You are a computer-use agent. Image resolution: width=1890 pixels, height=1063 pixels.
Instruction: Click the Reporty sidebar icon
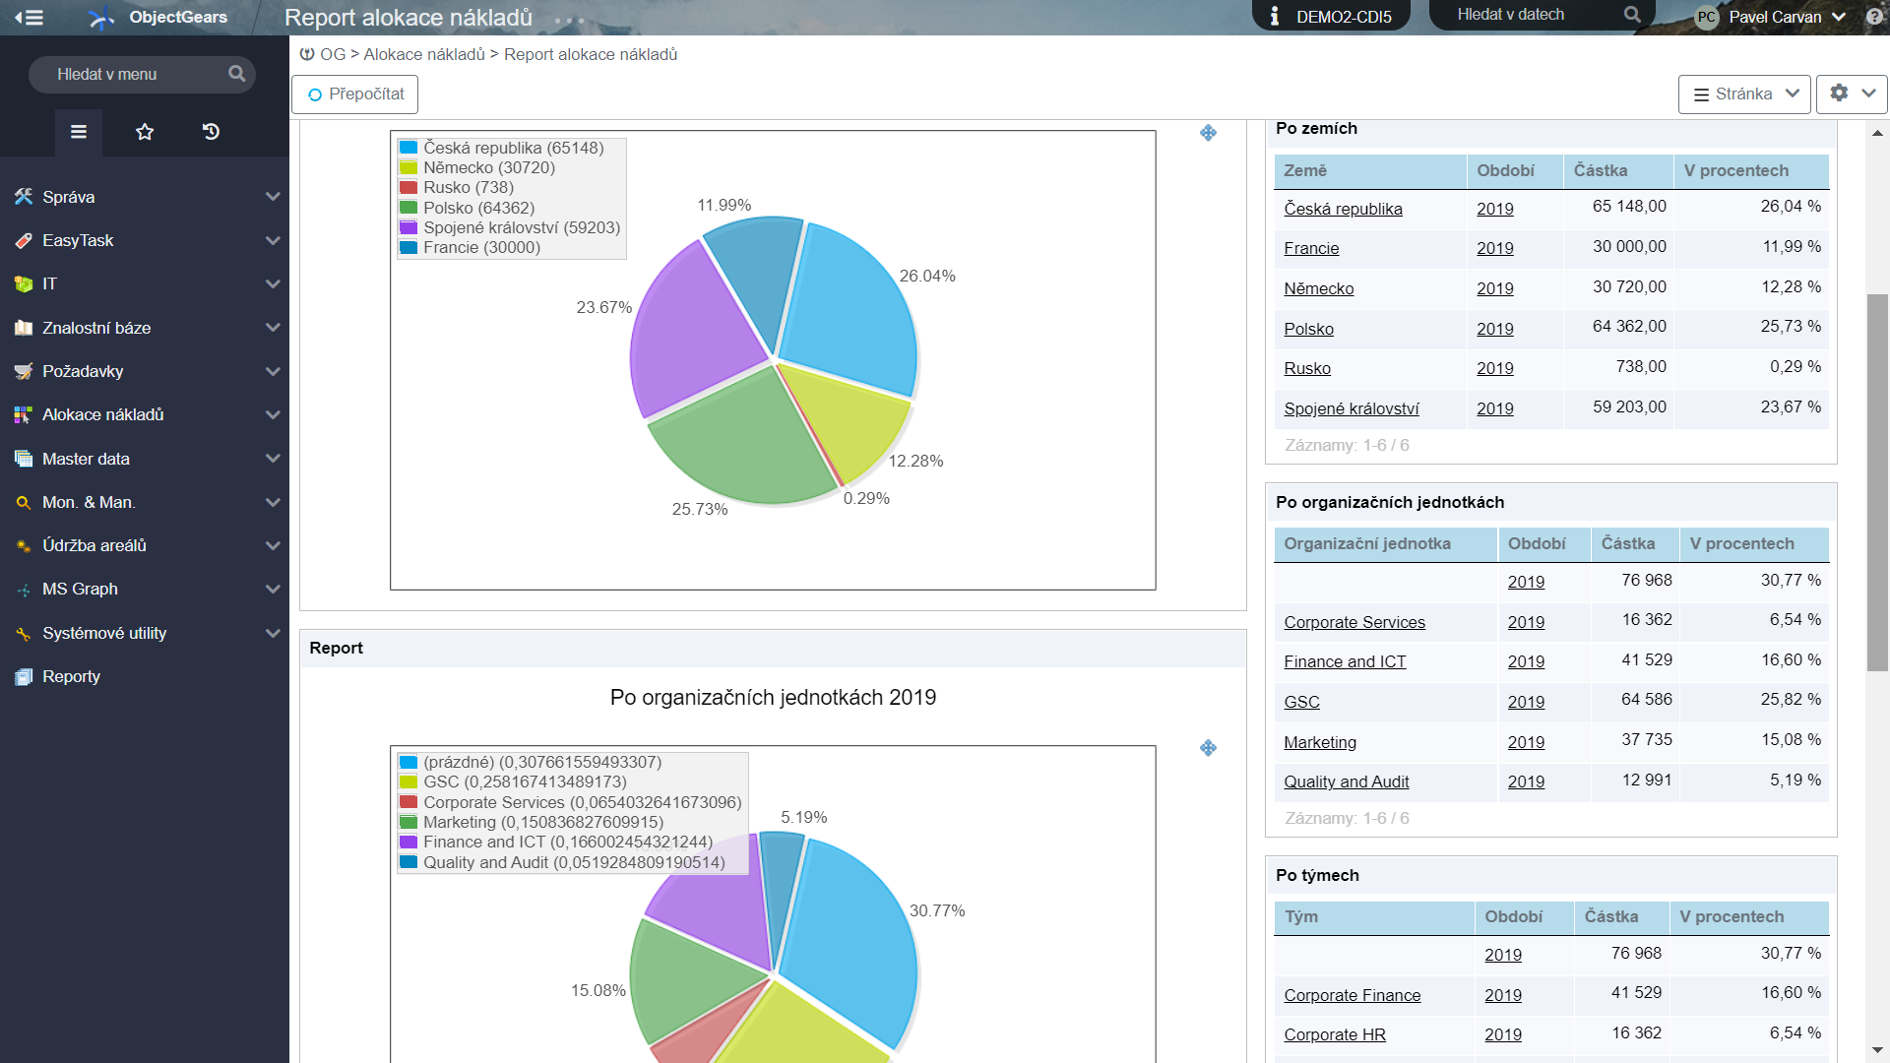(x=24, y=676)
